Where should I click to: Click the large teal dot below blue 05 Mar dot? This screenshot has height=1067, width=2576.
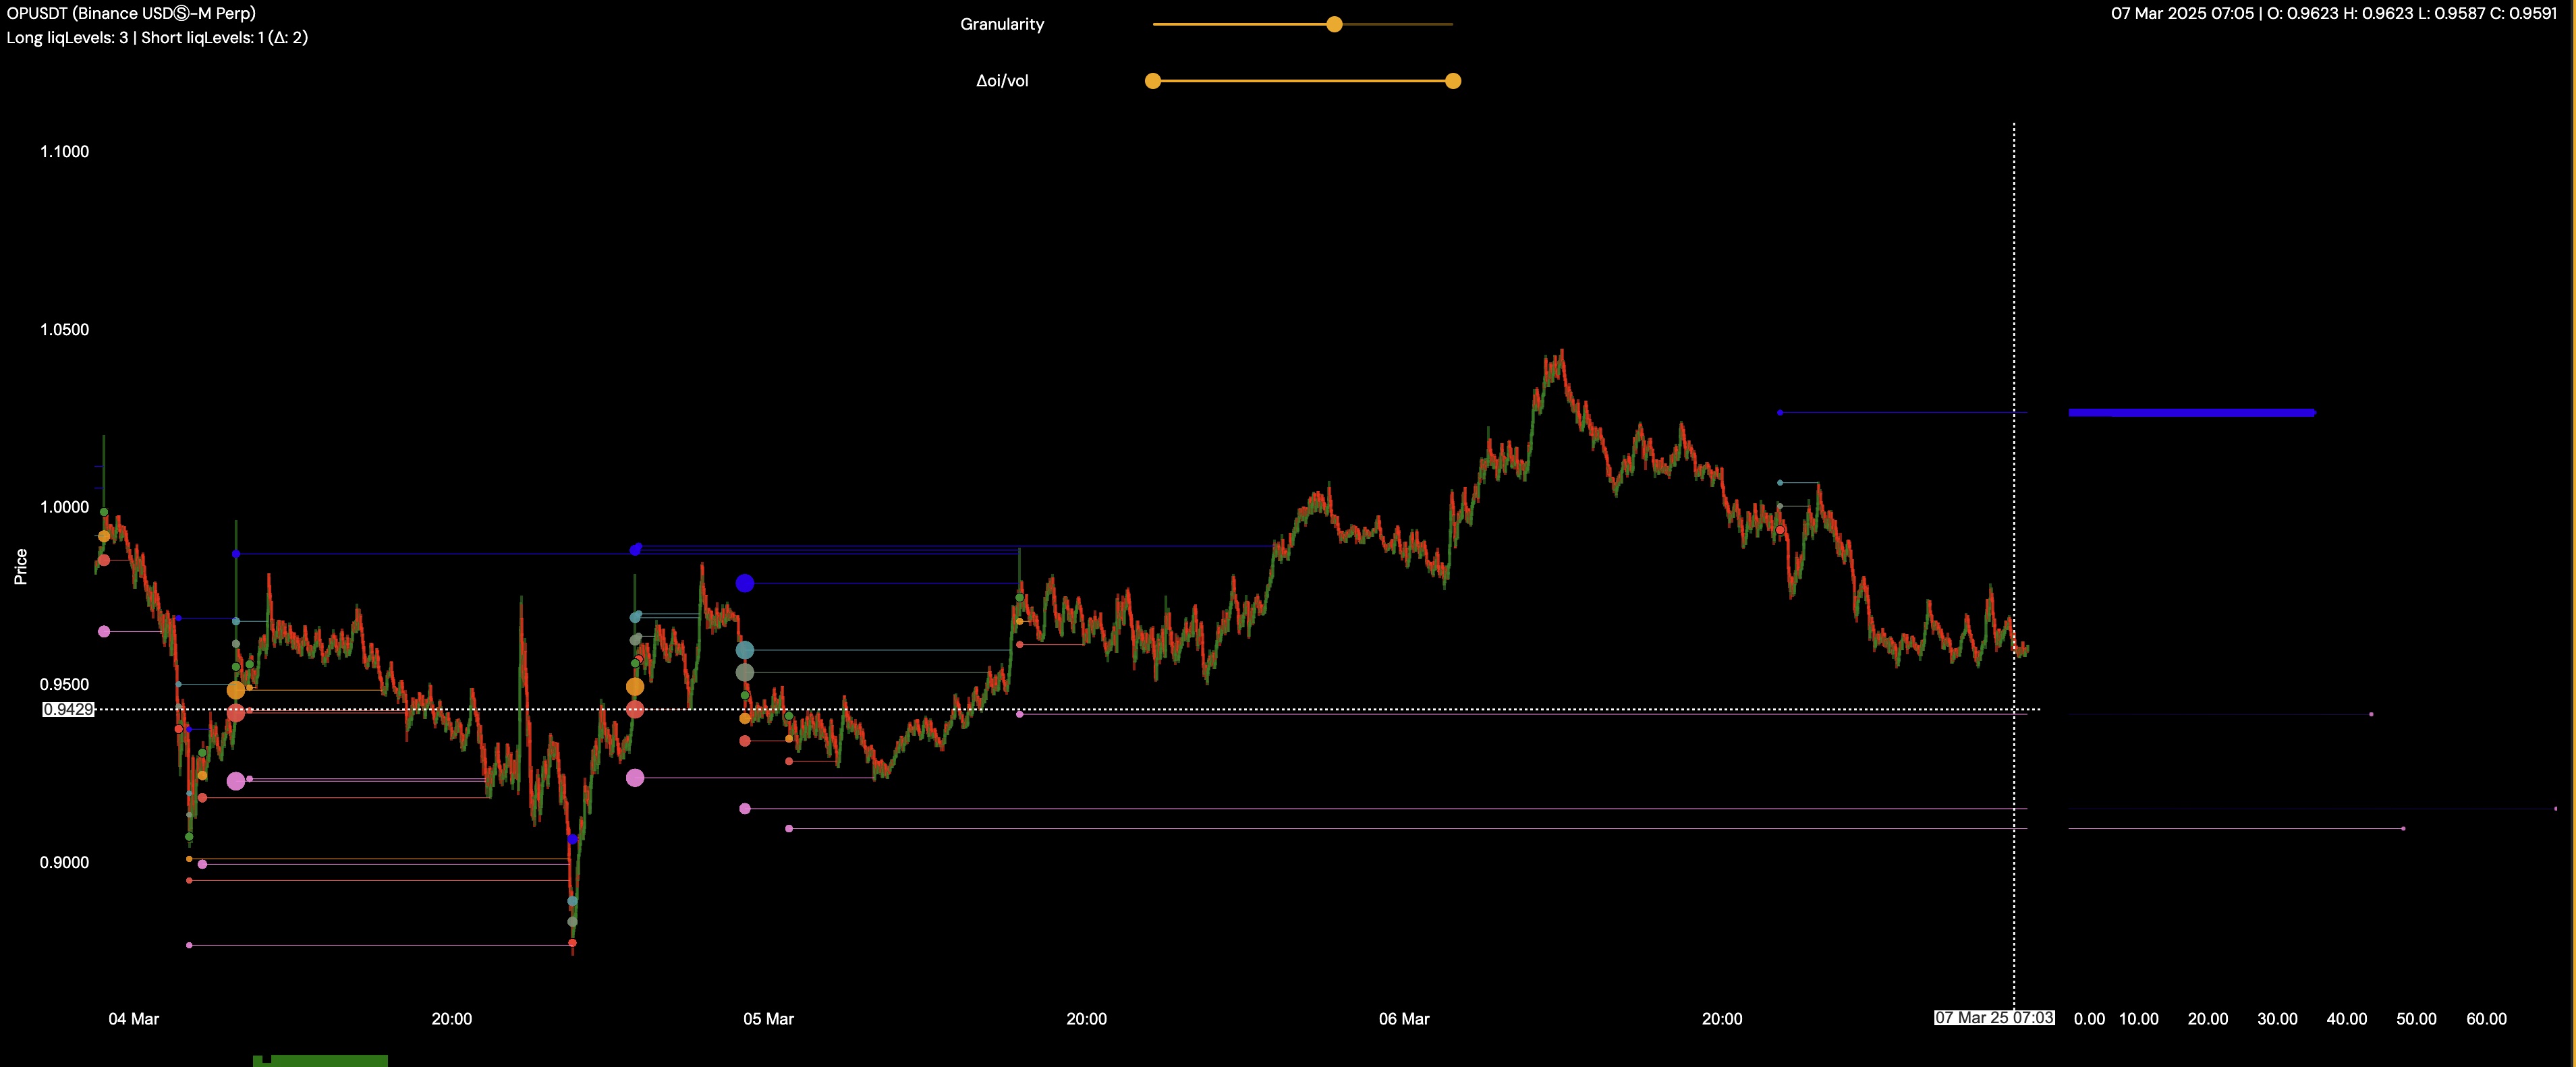pos(745,650)
